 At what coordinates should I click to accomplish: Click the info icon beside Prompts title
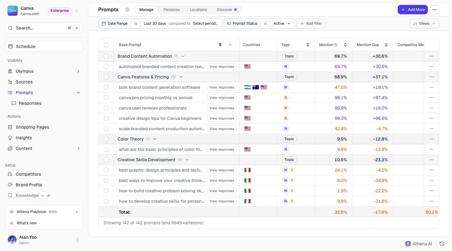tap(127, 10)
